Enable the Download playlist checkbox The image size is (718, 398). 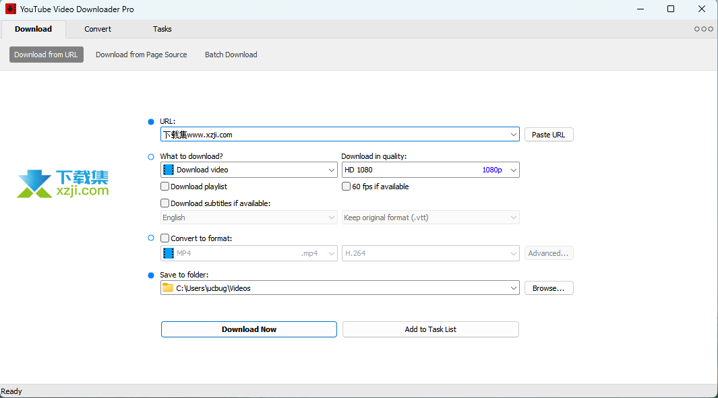point(165,186)
